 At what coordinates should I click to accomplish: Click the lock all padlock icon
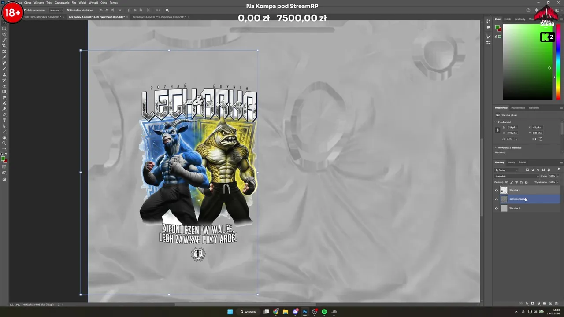(x=526, y=182)
